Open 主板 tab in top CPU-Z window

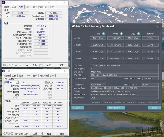pos(14,7)
